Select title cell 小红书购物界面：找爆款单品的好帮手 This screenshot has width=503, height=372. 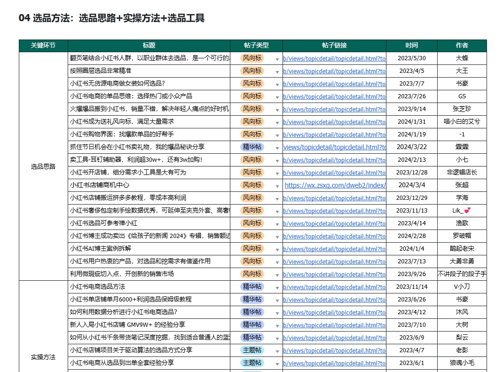tap(149, 134)
